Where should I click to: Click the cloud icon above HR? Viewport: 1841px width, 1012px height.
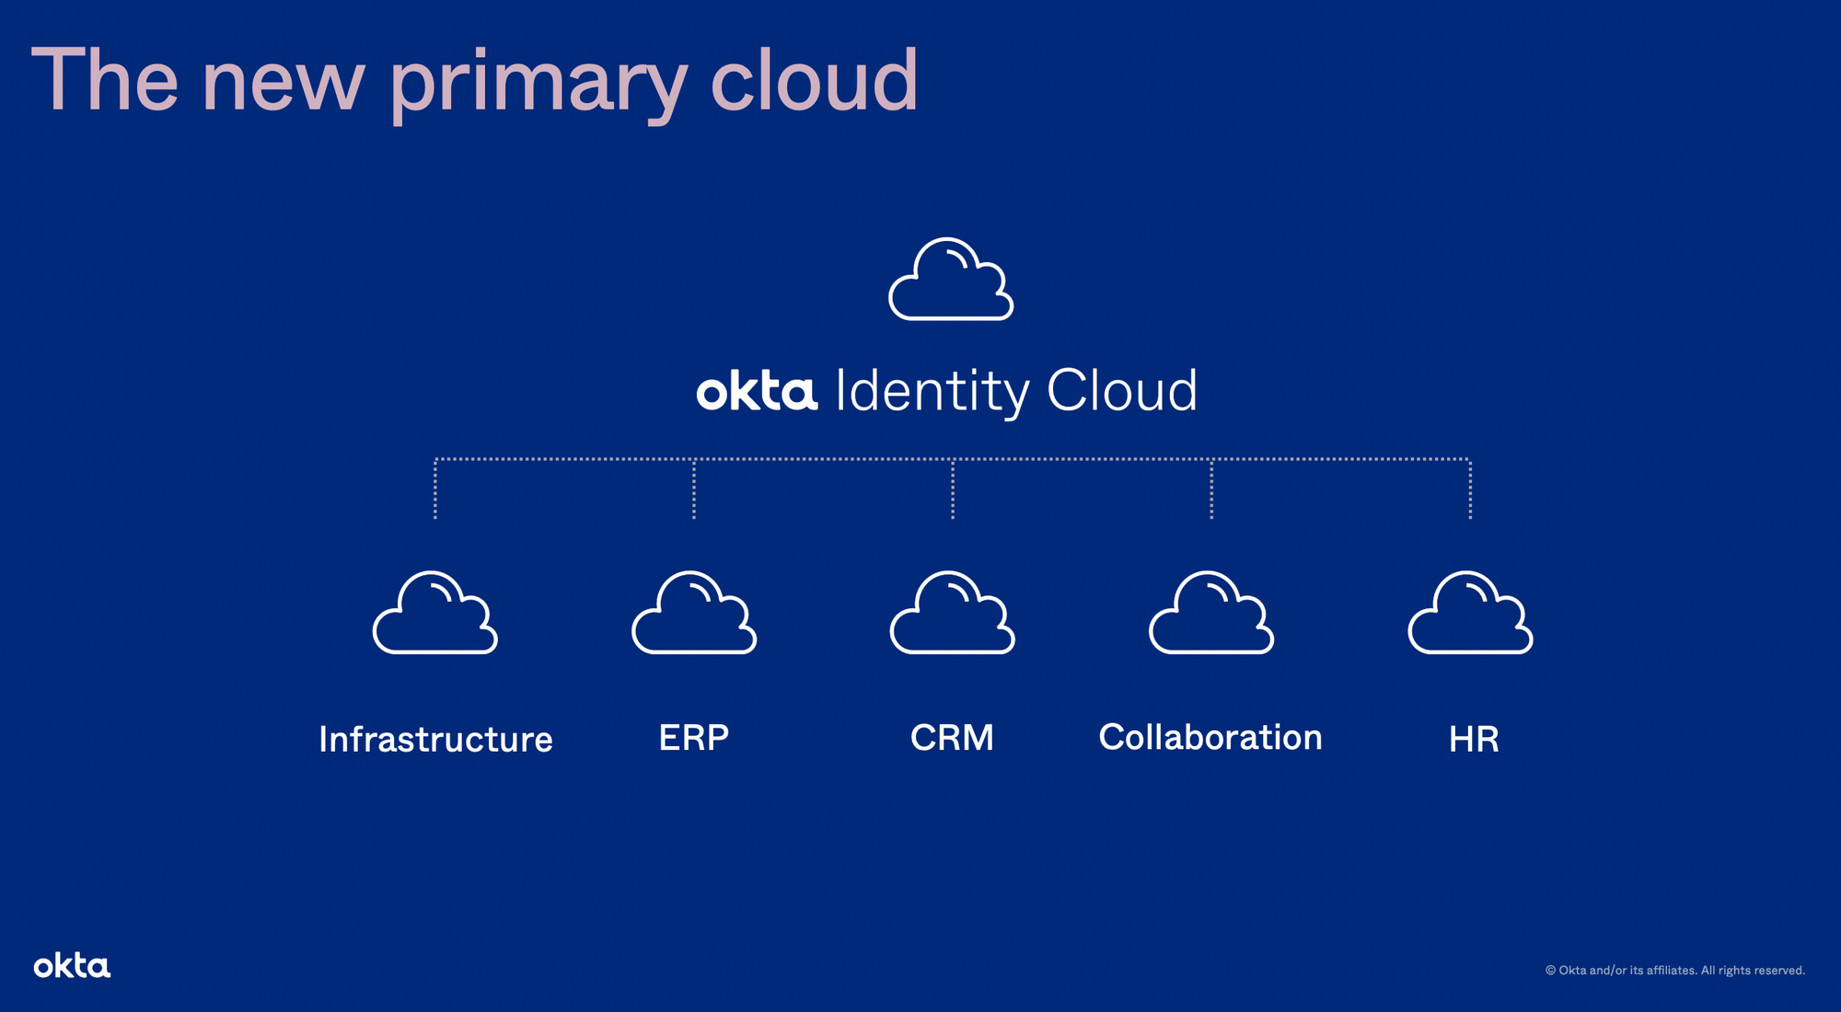click(x=1470, y=614)
